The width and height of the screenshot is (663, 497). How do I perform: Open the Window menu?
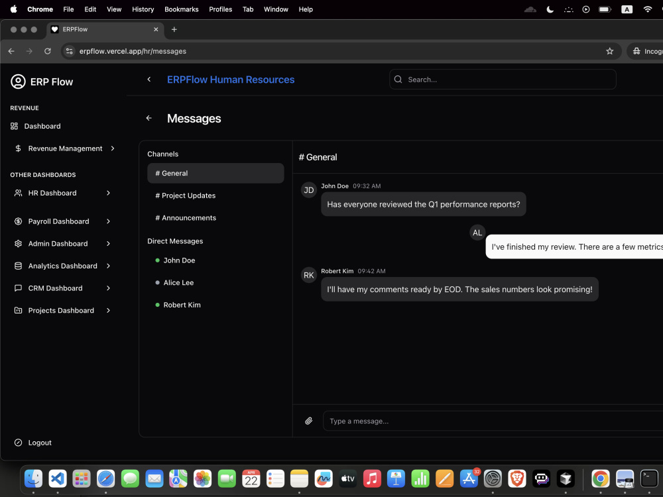click(x=276, y=9)
